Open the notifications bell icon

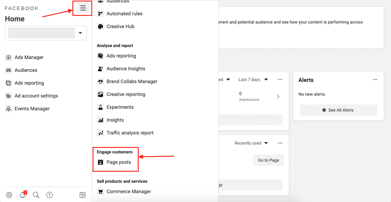point(23,195)
